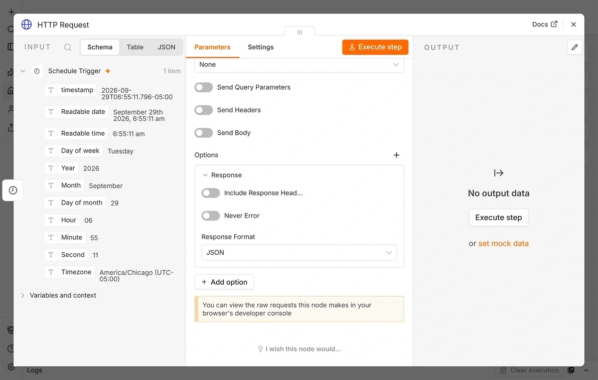Toggle the Never Error switch
598x380 pixels.
click(210, 216)
